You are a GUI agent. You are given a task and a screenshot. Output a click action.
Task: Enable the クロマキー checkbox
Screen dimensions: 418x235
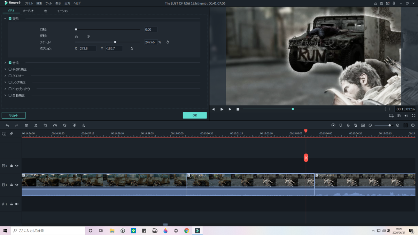click(x=10, y=76)
